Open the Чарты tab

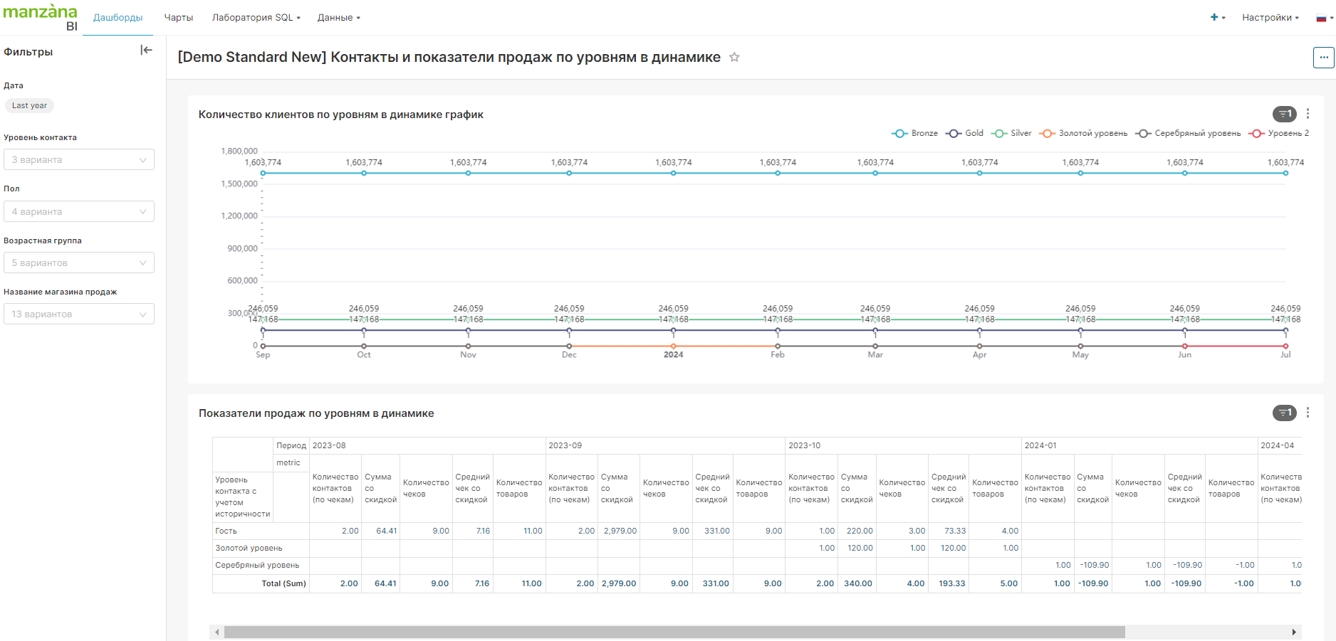tap(179, 18)
